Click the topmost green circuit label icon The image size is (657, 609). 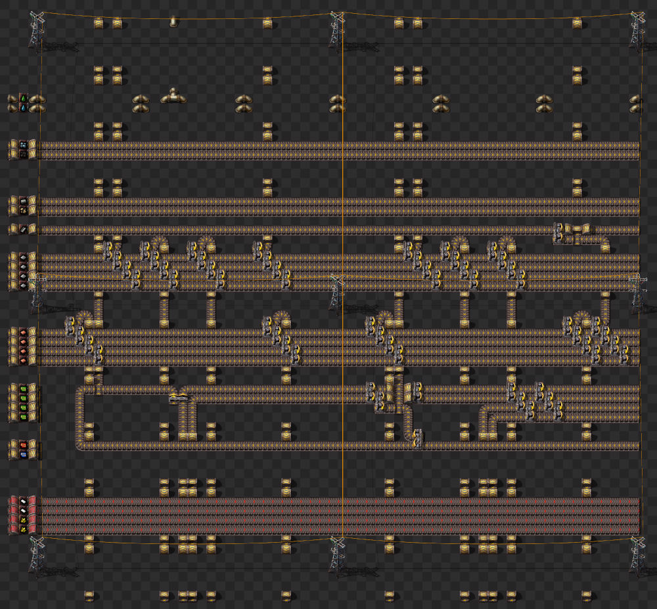coord(23,389)
